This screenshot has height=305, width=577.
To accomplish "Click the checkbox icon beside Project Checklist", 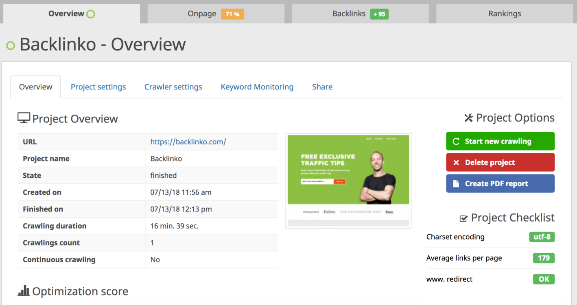I will [x=463, y=218].
